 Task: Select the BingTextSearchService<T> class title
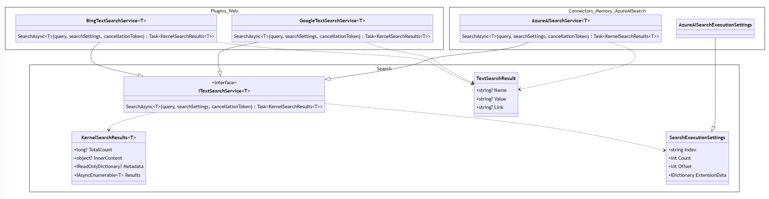point(116,21)
